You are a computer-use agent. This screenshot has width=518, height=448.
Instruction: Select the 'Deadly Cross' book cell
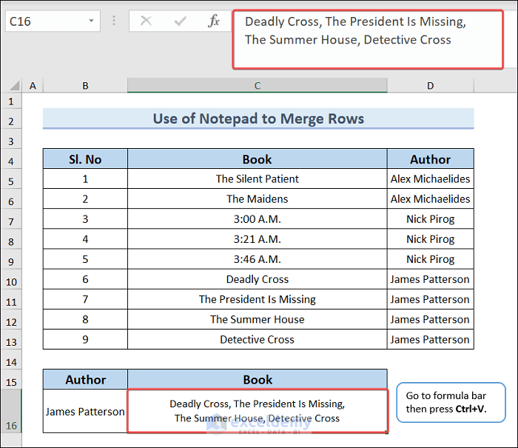(x=257, y=279)
